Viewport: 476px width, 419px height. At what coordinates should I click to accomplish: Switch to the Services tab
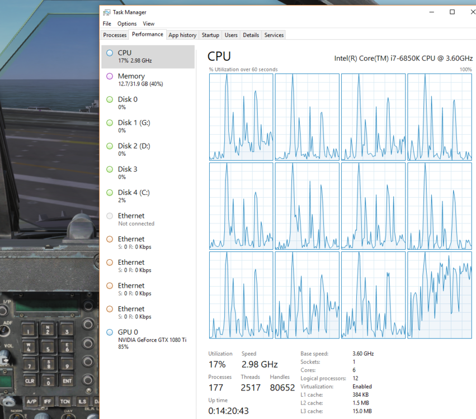tap(274, 35)
